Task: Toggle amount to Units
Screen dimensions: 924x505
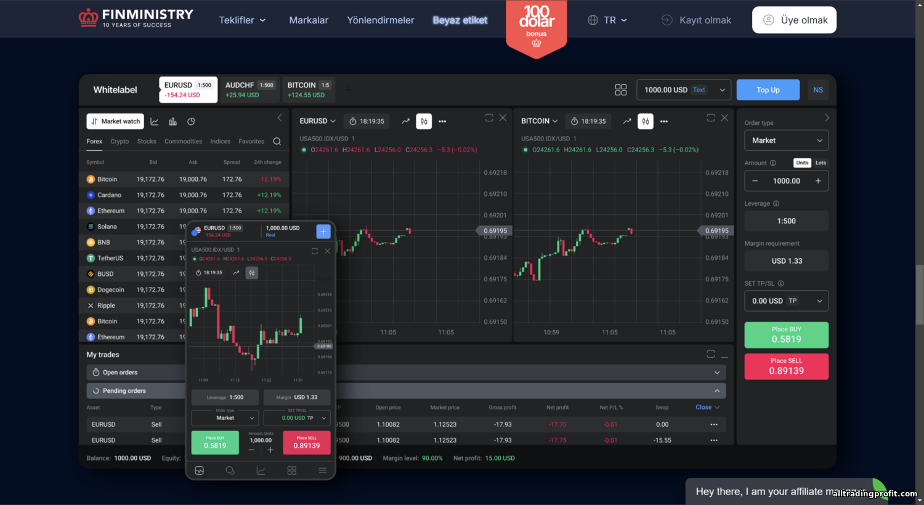Action: point(802,163)
